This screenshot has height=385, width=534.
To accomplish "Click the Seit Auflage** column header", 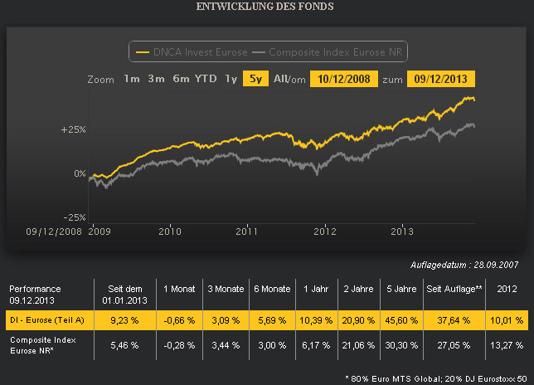I will tap(454, 289).
